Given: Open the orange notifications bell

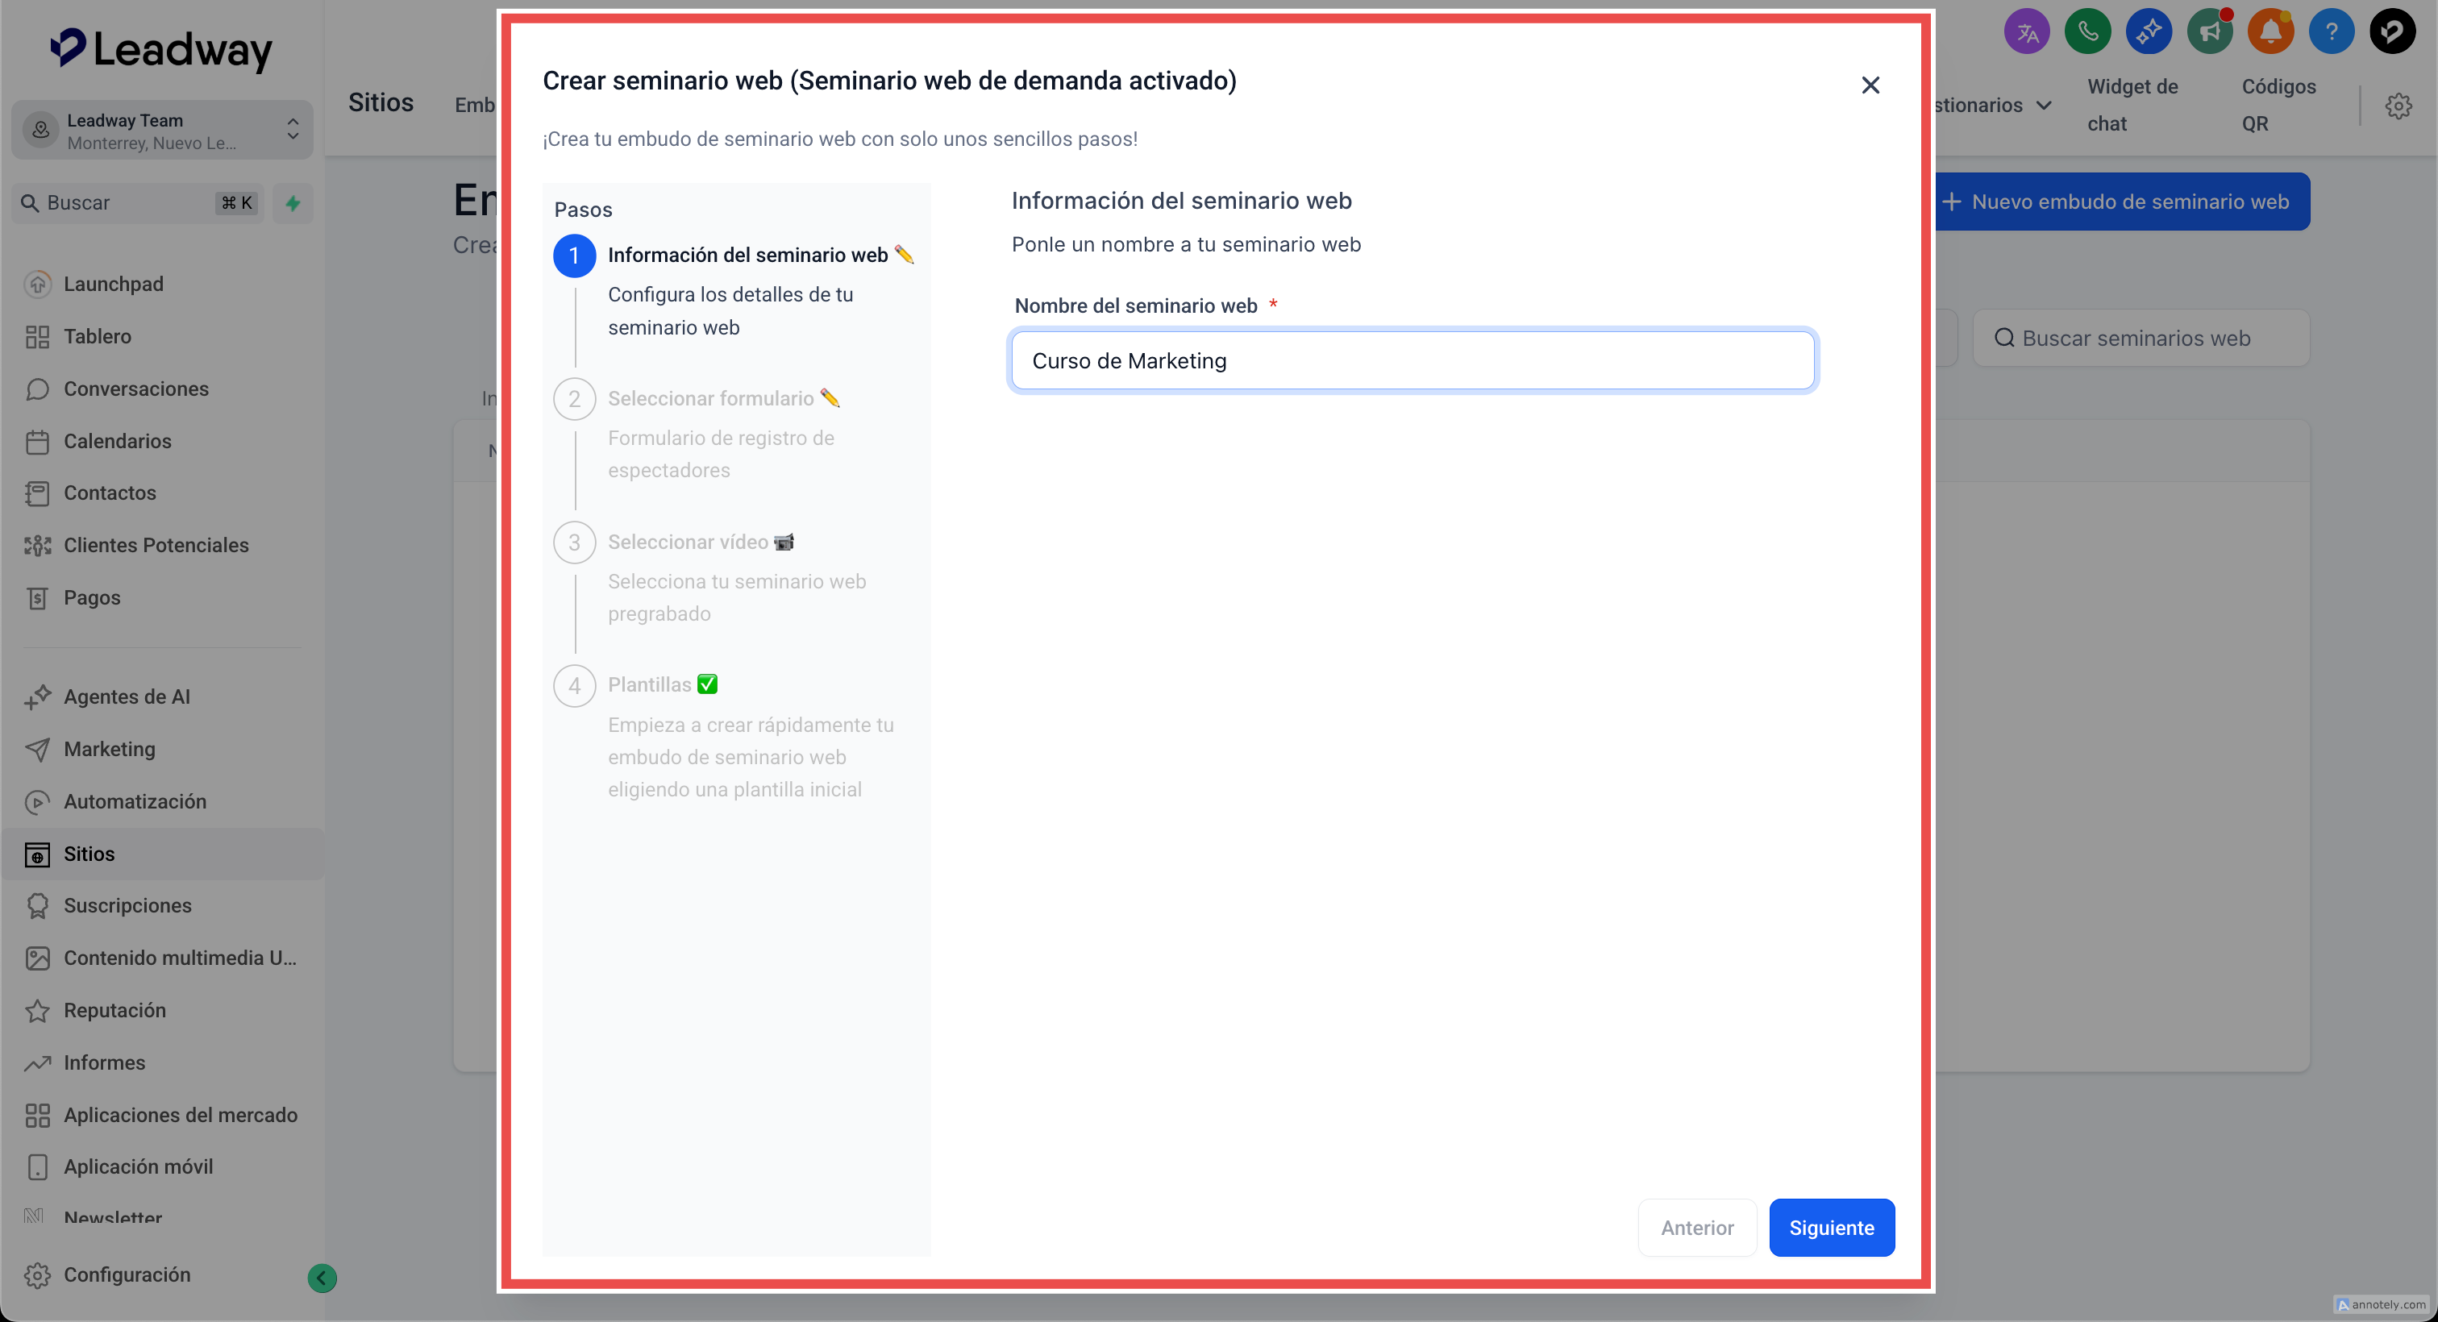Looking at the screenshot, I should (2270, 32).
